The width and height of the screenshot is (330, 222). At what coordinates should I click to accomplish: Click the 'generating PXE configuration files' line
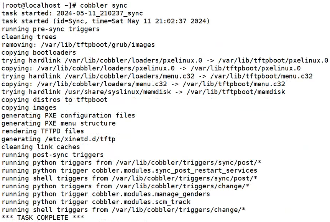point(68,116)
